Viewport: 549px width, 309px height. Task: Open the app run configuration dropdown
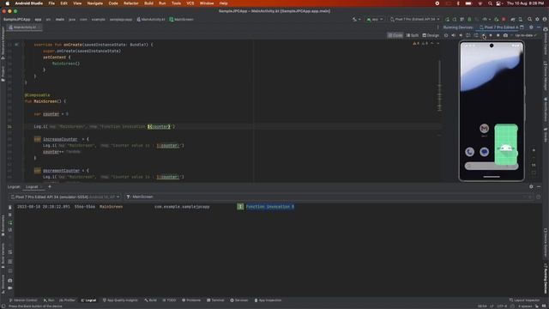375,19
